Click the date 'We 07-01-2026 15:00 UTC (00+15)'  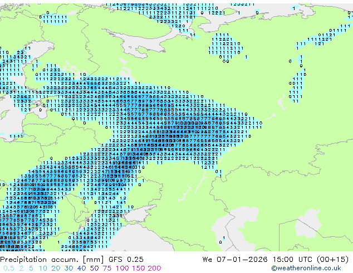[276, 260]
